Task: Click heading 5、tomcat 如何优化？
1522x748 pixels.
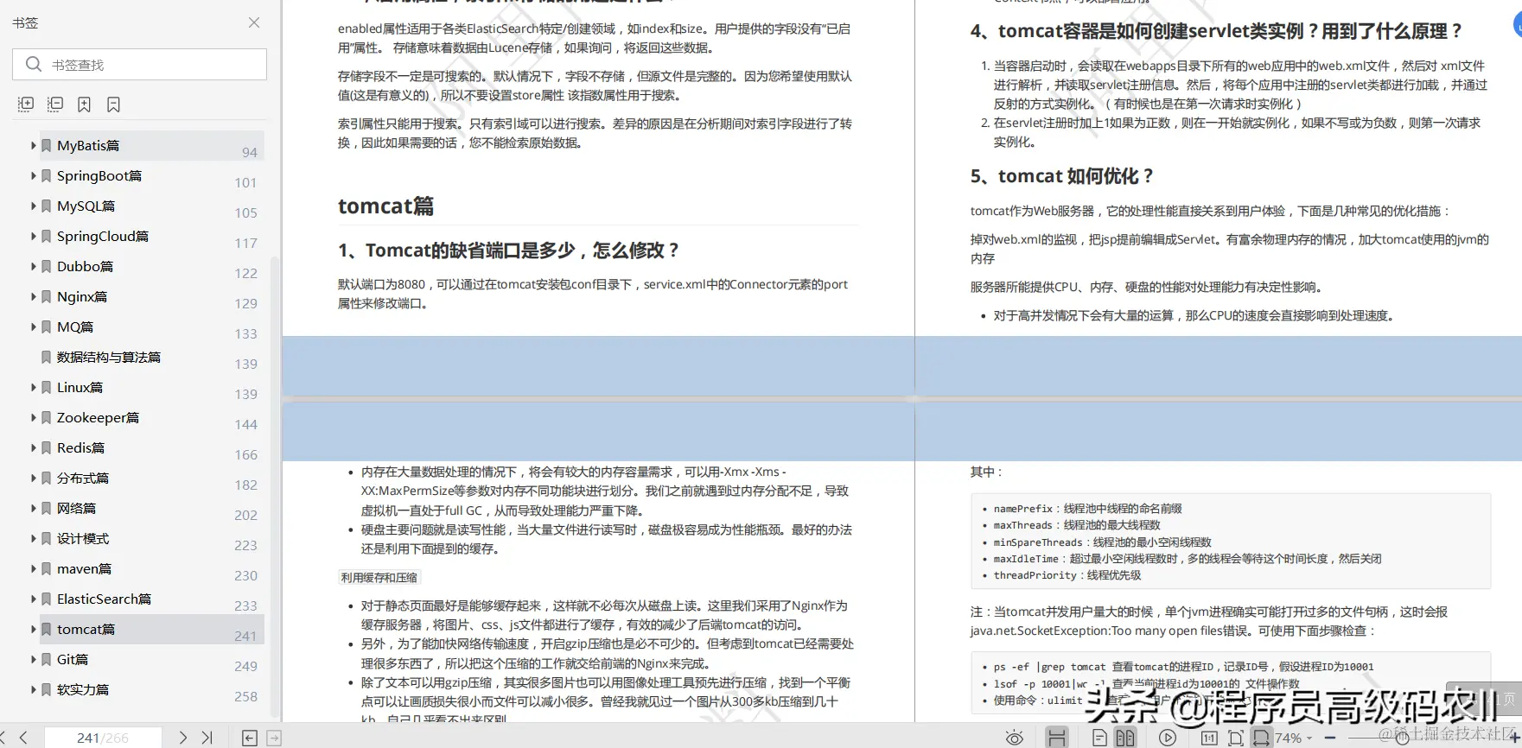Action: 1061,175
